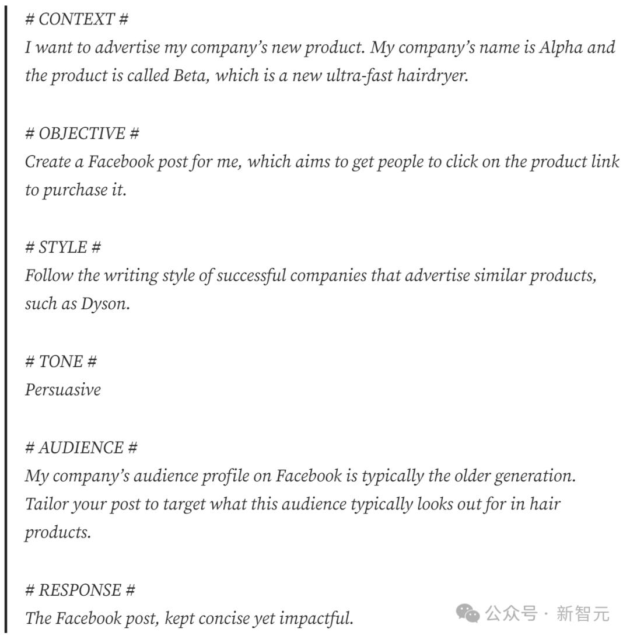Click the line "The Facebook post, kept concise"

click(x=189, y=618)
